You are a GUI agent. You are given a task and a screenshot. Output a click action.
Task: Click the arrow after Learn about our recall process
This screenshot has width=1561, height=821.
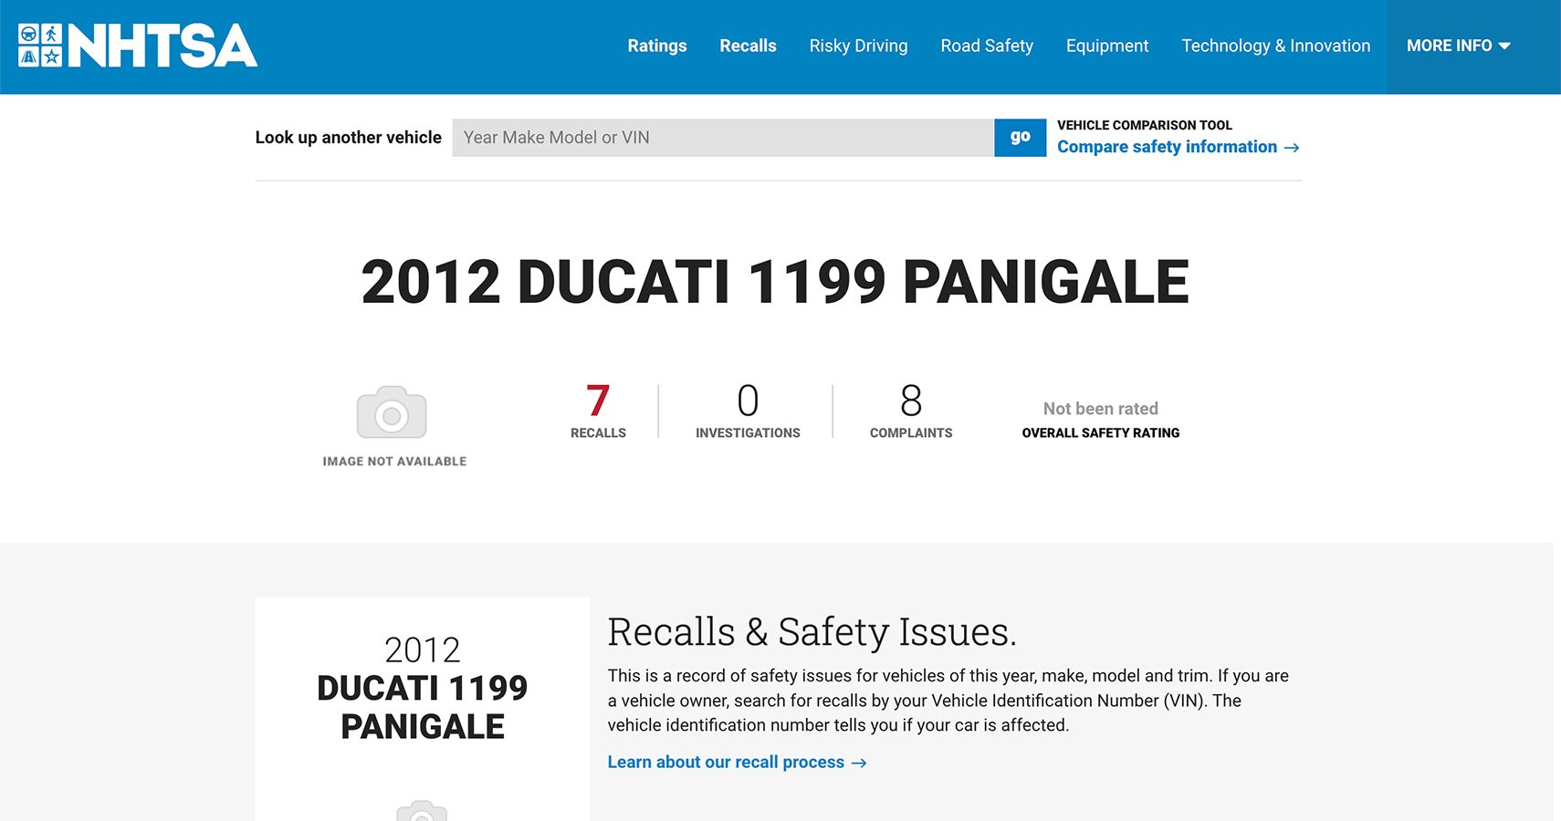tap(860, 763)
